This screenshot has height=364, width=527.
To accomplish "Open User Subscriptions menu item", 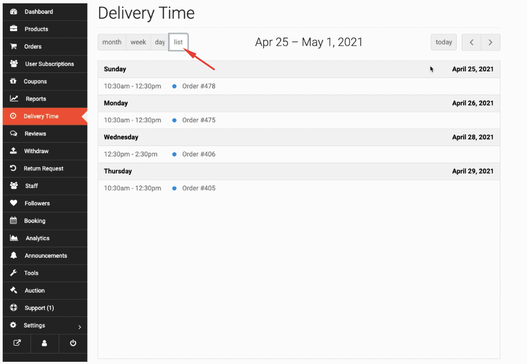I will 45,64.
